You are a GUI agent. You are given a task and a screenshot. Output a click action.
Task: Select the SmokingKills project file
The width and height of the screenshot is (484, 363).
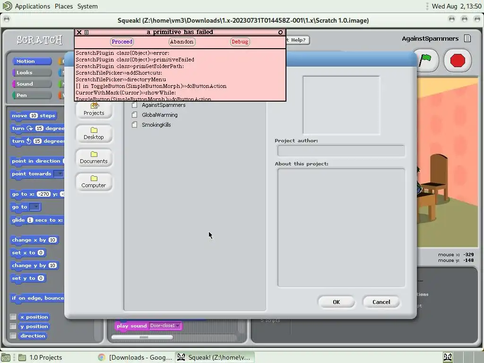tap(151, 125)
